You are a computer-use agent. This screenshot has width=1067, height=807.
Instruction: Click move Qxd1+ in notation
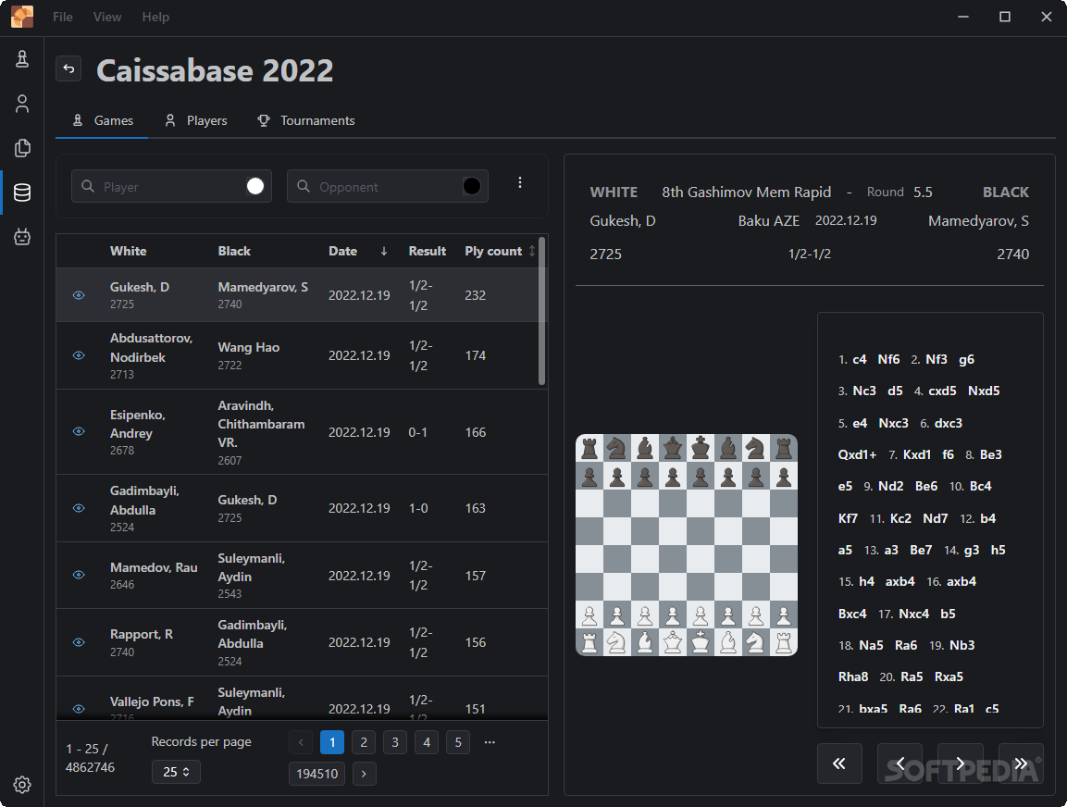(857, 454)
